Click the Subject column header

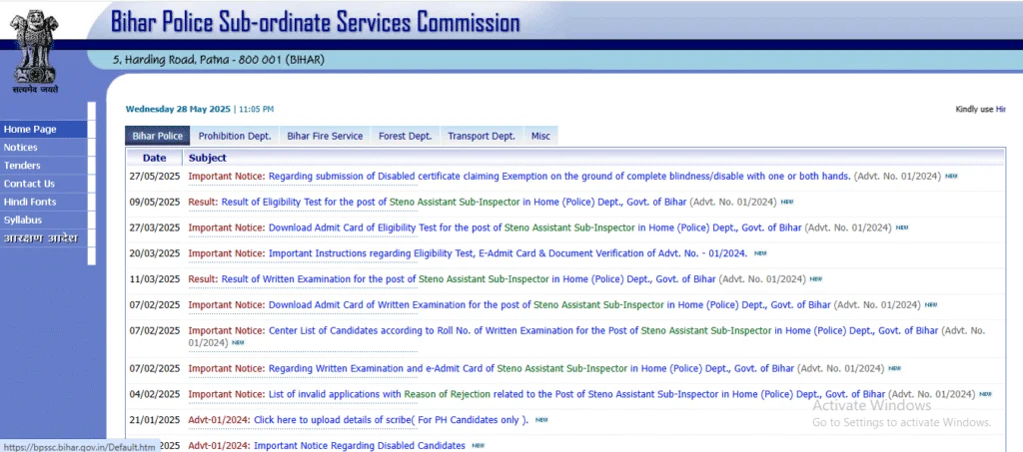(x=208, y=158)
